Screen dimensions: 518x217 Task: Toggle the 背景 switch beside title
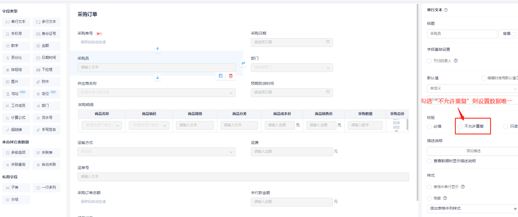(514, 34)
